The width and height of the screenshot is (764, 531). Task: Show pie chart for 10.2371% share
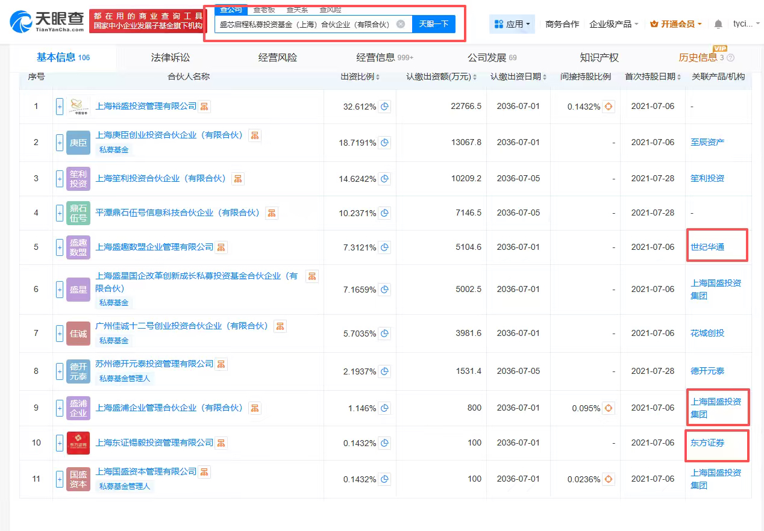[x=384, y=213]
